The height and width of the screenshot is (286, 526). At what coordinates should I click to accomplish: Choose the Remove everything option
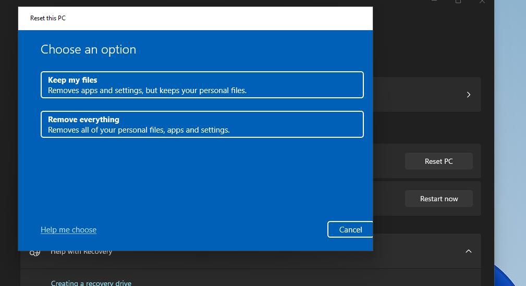(x=202, y=124)
